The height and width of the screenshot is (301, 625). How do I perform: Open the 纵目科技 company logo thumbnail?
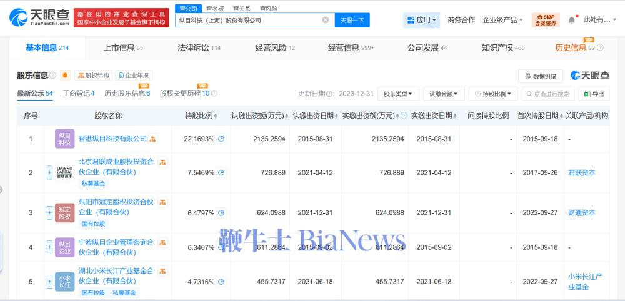pos(65,139)
